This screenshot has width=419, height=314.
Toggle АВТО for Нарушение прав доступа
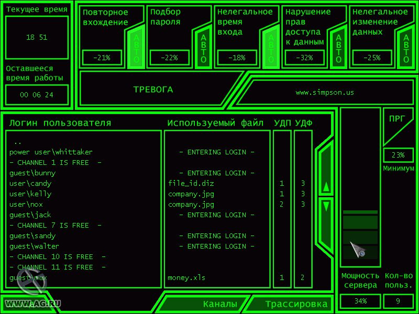338,48
